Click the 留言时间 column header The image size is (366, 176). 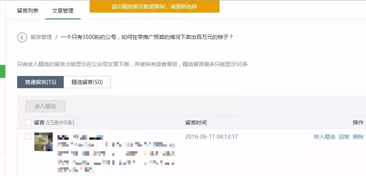click(196, 123)
